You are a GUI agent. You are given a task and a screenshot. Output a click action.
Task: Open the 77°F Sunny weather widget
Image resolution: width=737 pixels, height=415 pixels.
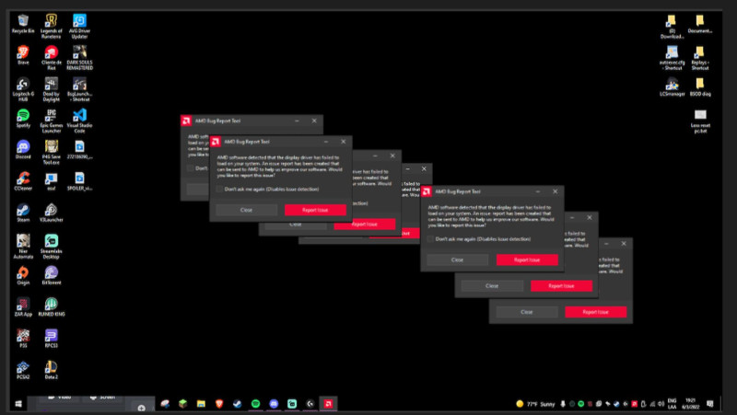[535, 404]
